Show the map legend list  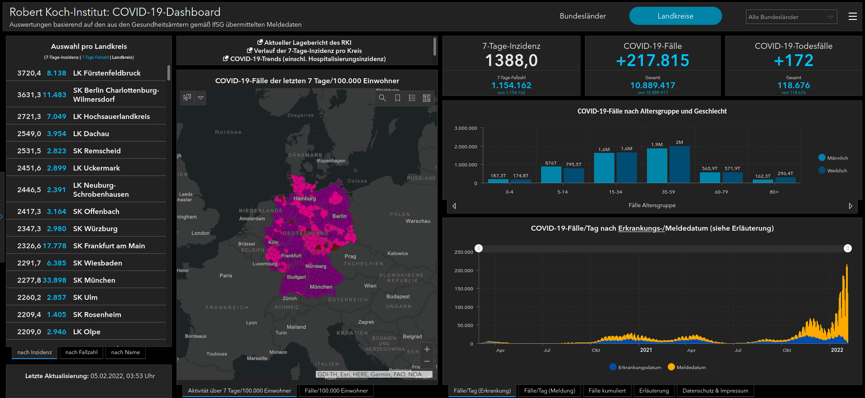(412, 98)
